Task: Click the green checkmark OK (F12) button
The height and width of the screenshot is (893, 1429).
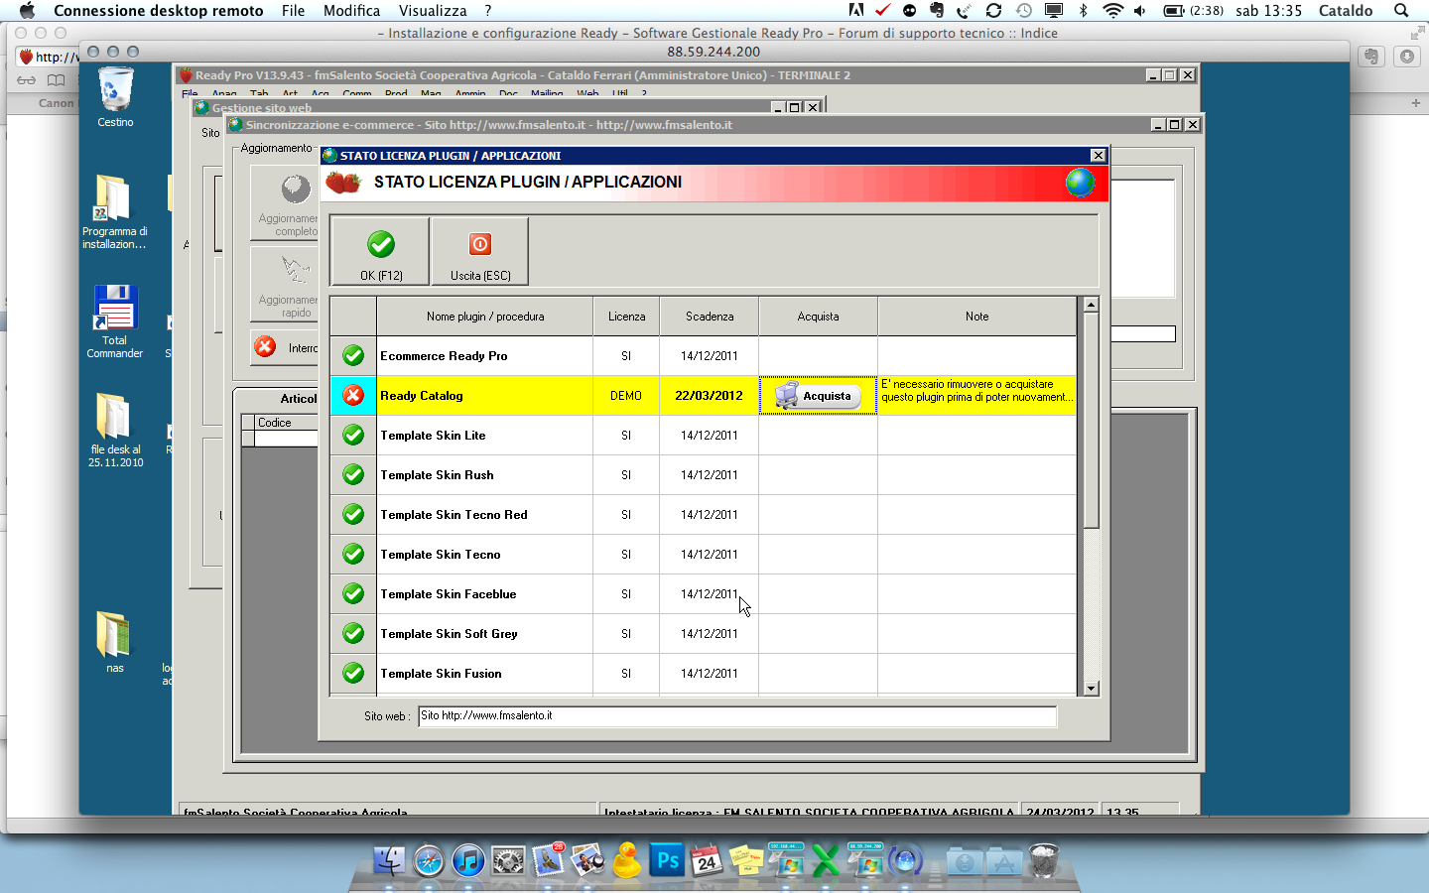Action: pos(380,252)
